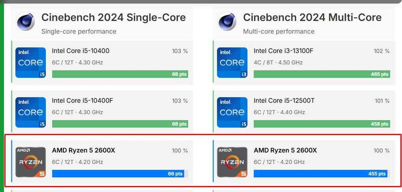The image size is (402, 192).
Task: Select AMD Ryzen 5 2600X in single-core list
Action: 84,151
